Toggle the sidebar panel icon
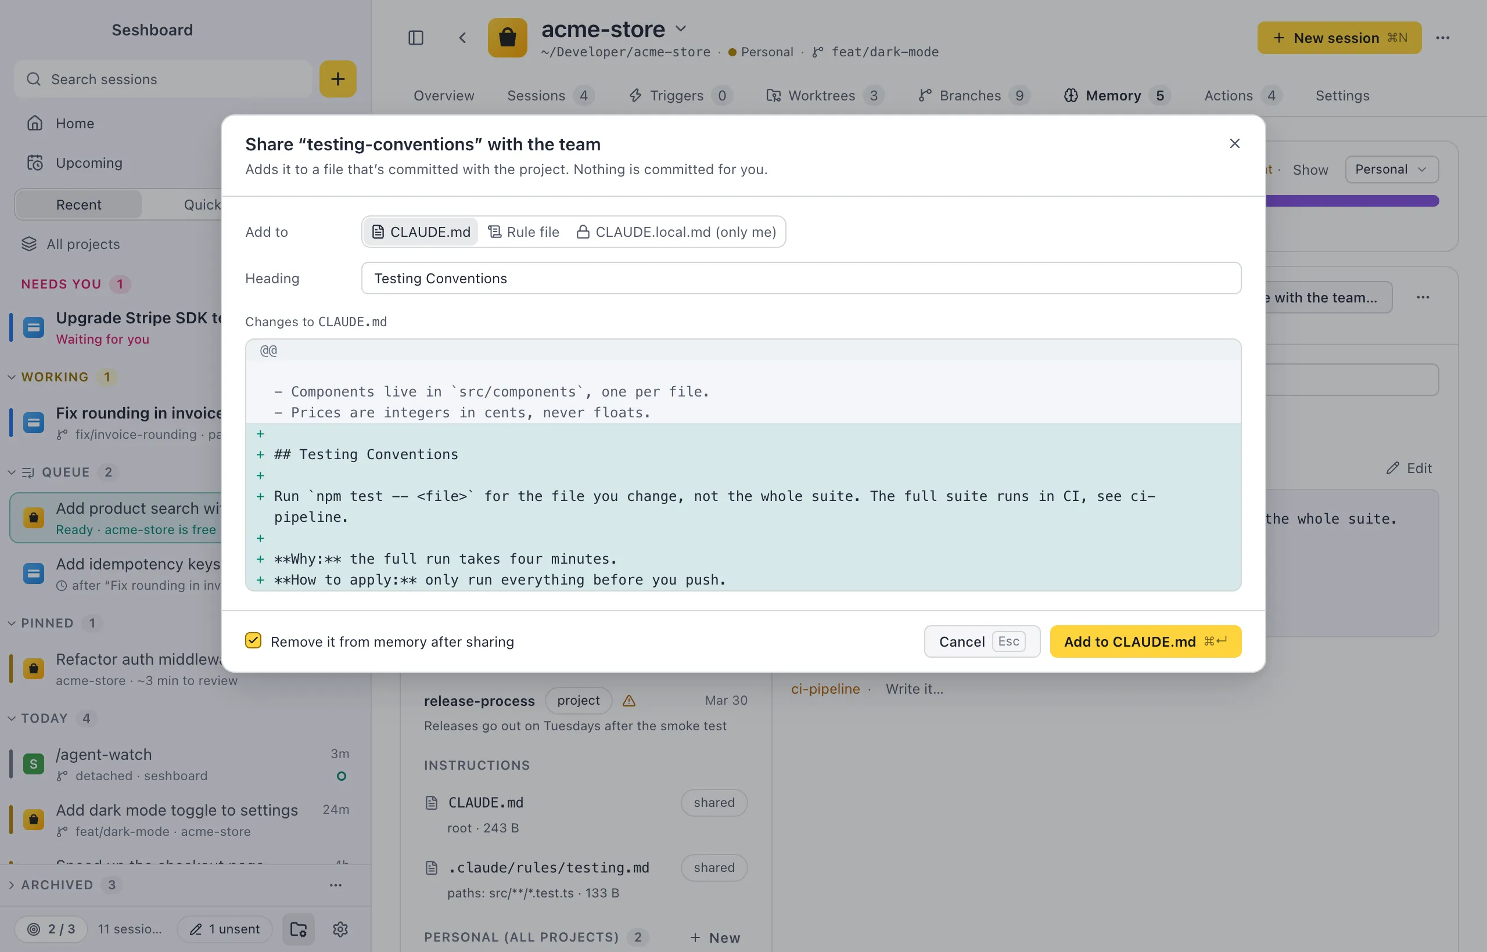 tap(416, 38)
